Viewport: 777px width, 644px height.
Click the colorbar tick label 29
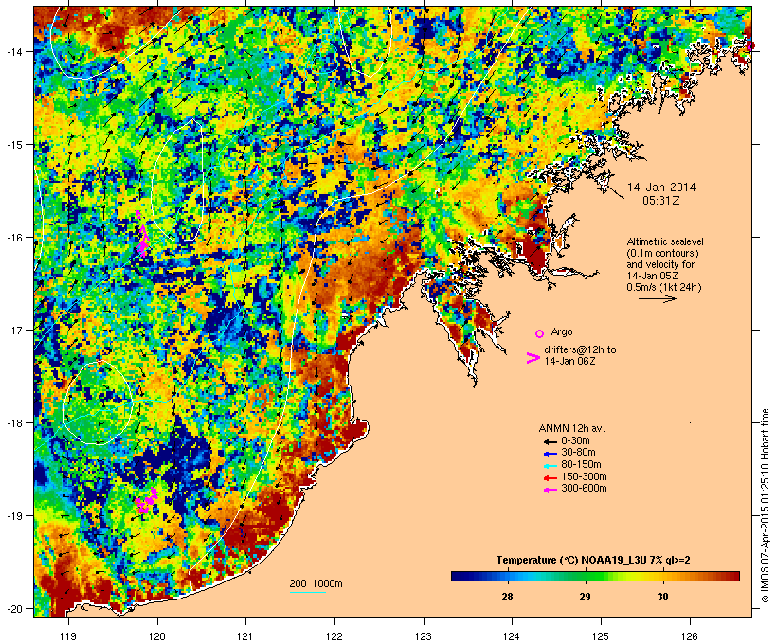point(585,597)
